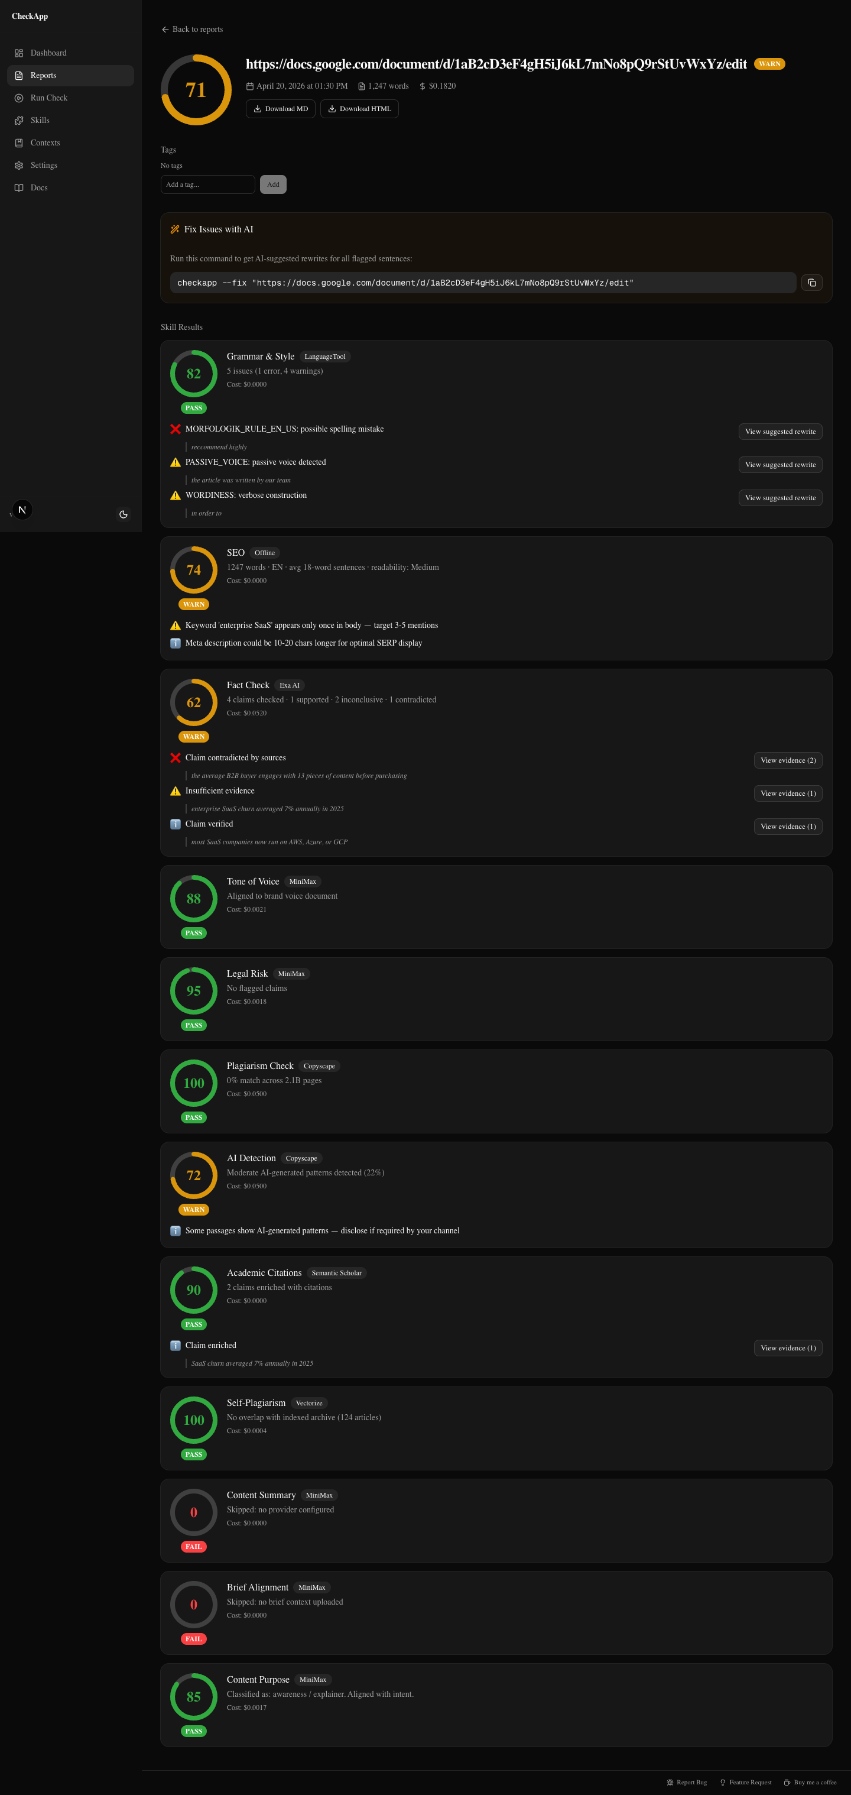851x1795 pixels.
Task: Click the Add tag button
Action: point(273,184)
